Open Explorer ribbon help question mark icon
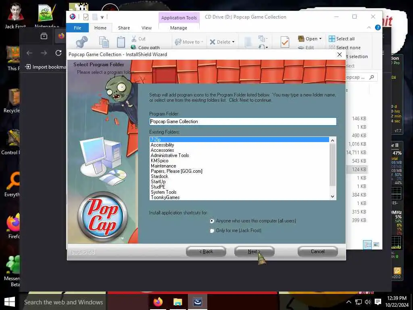 [378, 28]
